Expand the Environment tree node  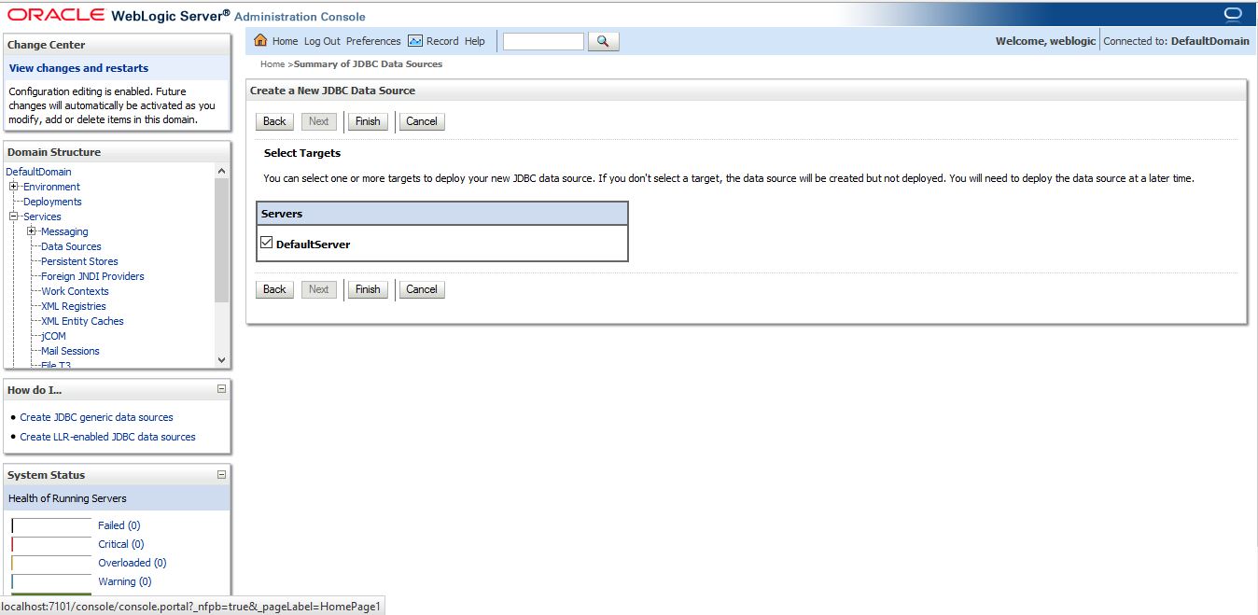[x=14, y=187]
